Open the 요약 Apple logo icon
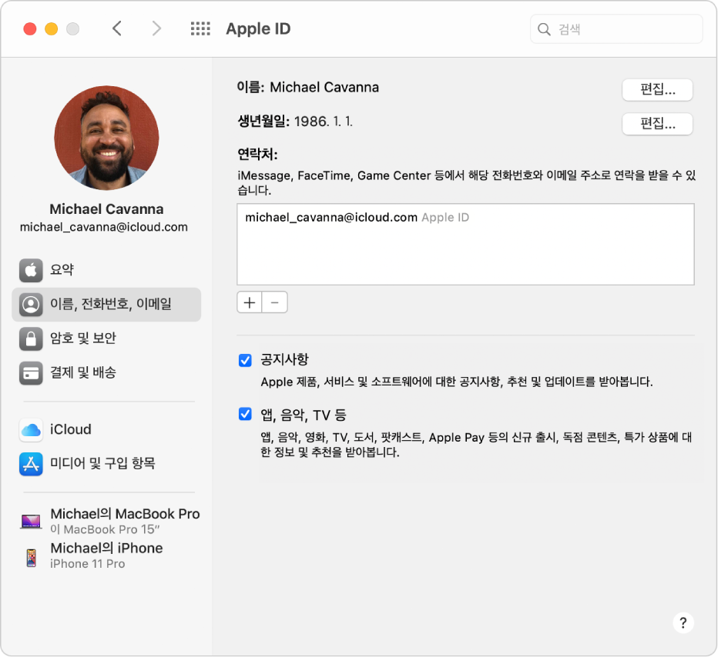 click(x=31, y=270)
